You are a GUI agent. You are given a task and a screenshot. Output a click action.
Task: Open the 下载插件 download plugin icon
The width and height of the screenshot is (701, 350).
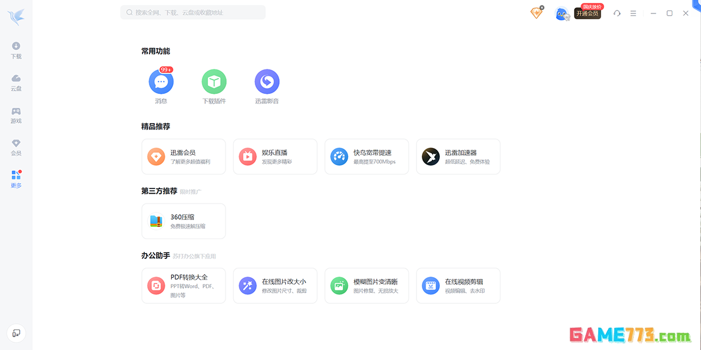point(214,82)
